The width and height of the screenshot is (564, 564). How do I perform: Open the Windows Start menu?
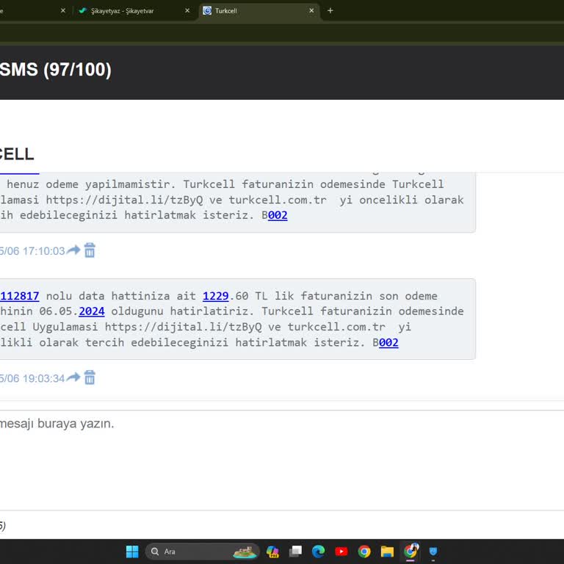(x=132, y=552)
